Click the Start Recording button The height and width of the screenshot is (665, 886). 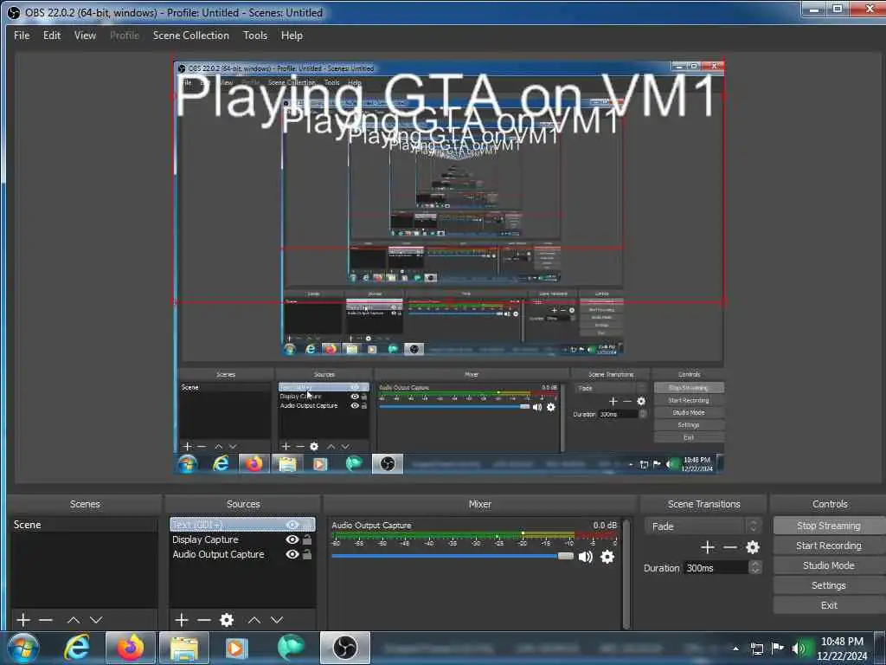(x=828, y=546)
